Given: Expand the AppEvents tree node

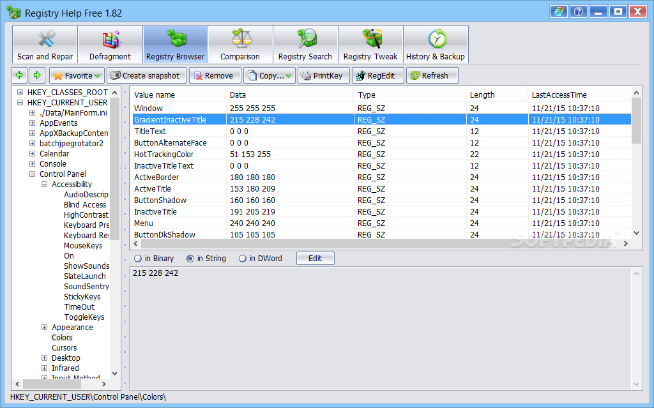Looking at the screenshot, I should (x=32, y=123).
